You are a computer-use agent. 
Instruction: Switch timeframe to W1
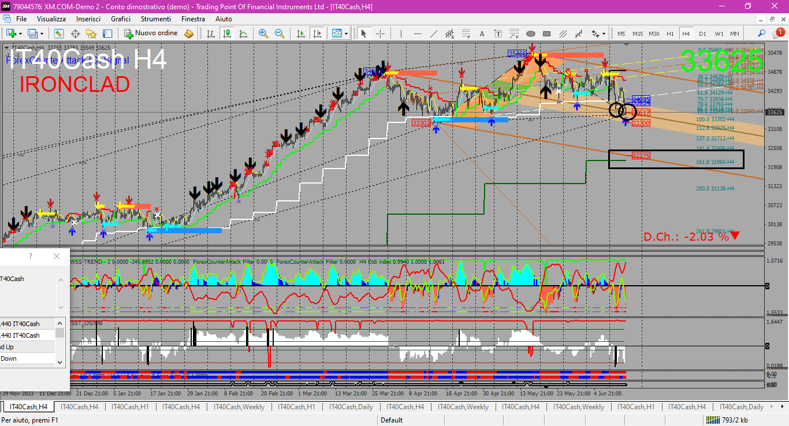(719, 33)
